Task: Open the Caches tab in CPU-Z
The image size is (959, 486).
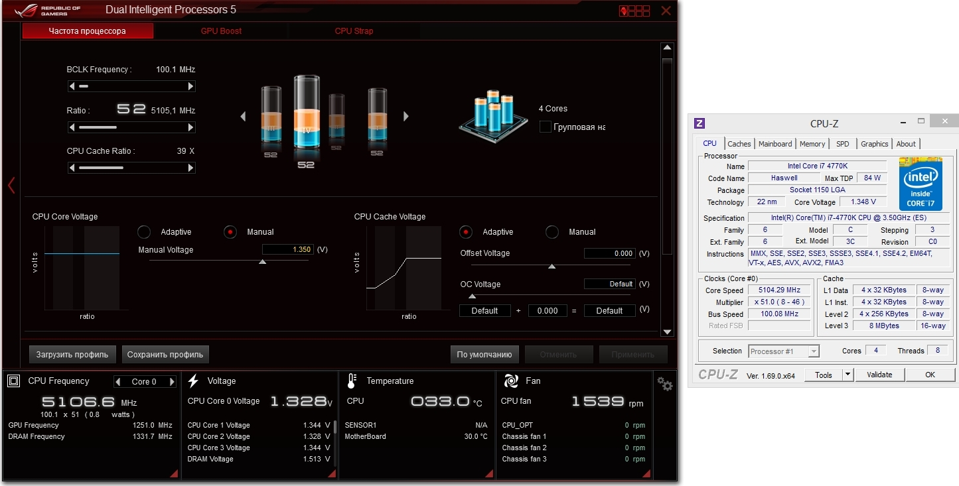Action: click(x=739, y=144)
